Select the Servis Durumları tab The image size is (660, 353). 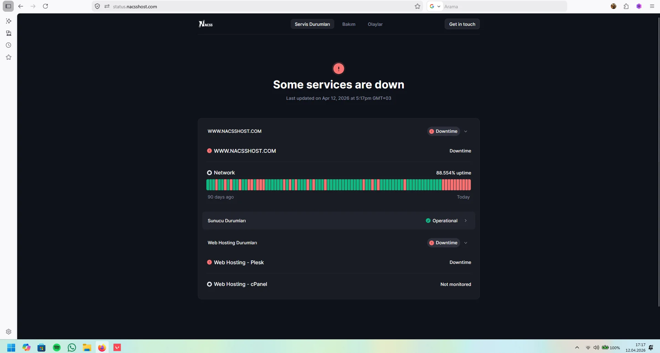pos(312,24)
